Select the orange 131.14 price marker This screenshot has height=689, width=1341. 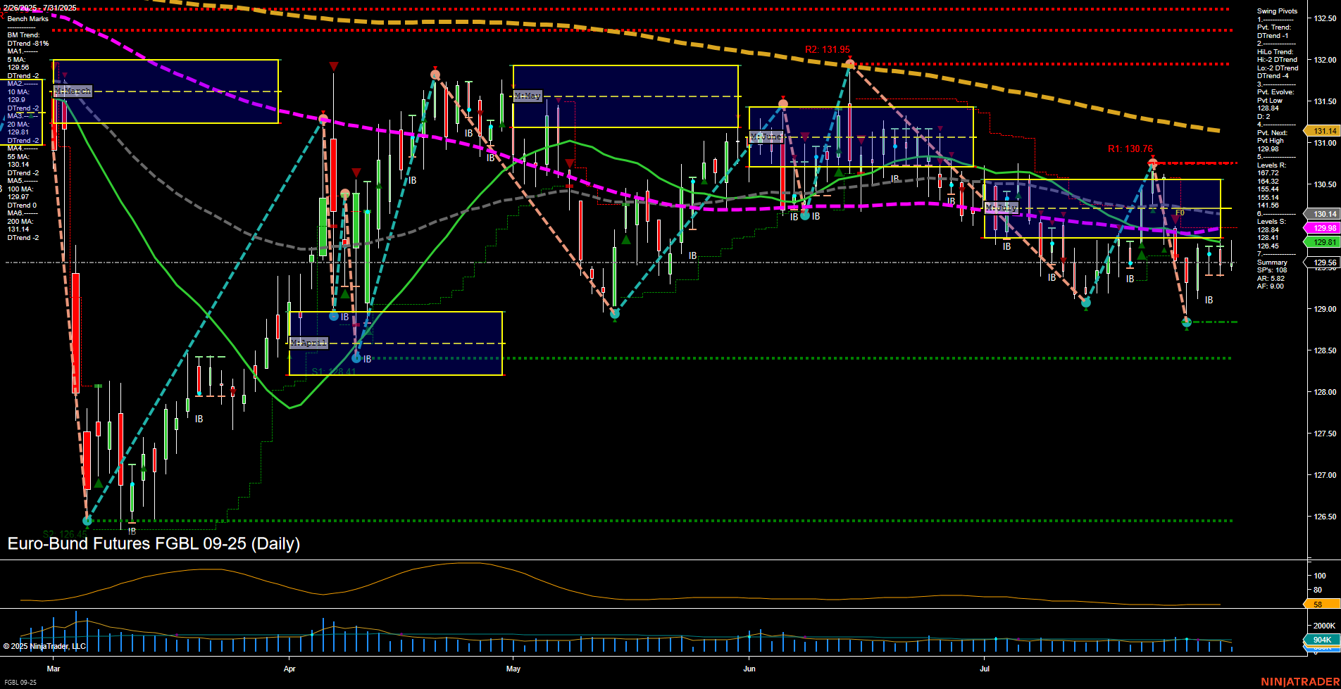tap(1322, 131)
